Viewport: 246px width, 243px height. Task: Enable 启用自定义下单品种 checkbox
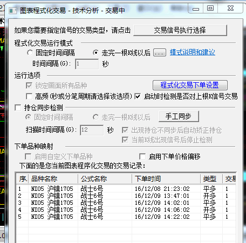(x=28, y=156)
